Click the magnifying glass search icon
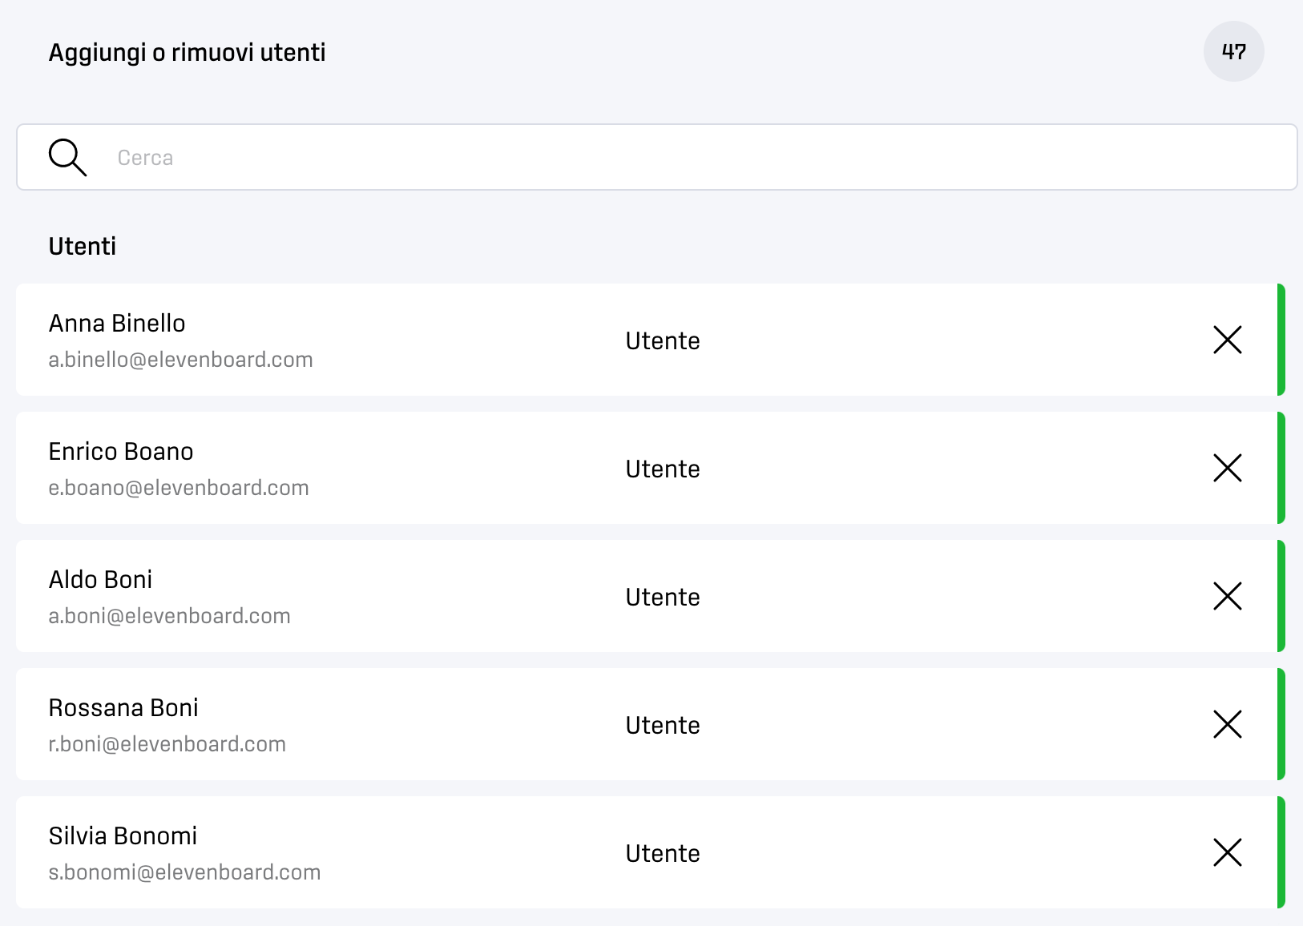Image resolution: width=1303 pixels, height=926 pixels. coord(67,157)
